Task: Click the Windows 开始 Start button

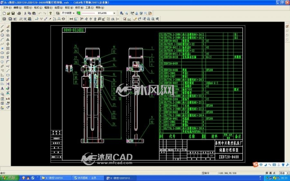Action: (x=10, y=178)
